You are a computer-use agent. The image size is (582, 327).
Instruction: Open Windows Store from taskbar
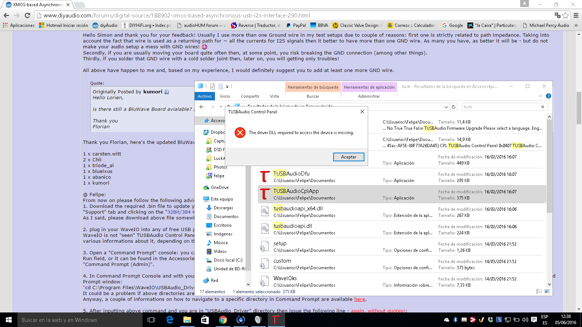[x=205, y=320]
